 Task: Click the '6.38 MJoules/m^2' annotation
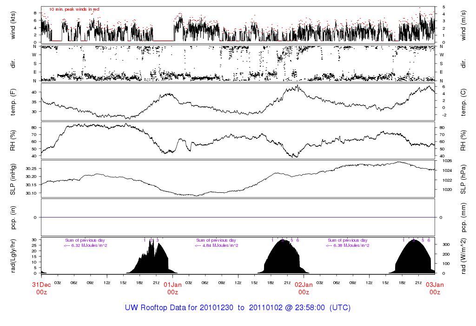point(351,245)
